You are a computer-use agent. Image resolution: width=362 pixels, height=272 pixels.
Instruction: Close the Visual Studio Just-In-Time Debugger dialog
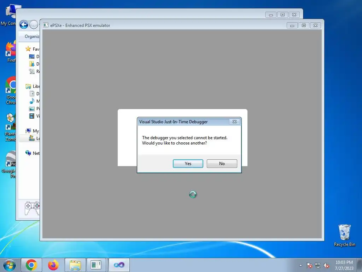(234, 122)
